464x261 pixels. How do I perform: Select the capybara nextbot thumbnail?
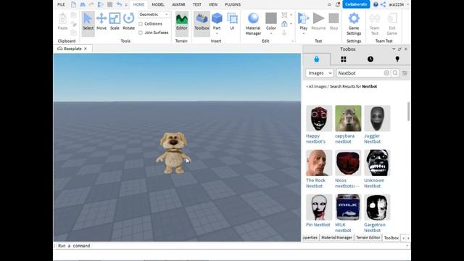[348, 118]
